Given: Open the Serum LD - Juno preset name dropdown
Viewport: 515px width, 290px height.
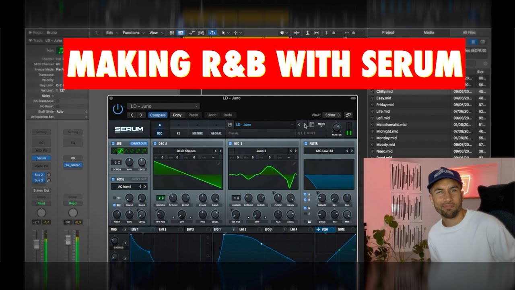Looking at the screenshot, I should coord(264,125).
